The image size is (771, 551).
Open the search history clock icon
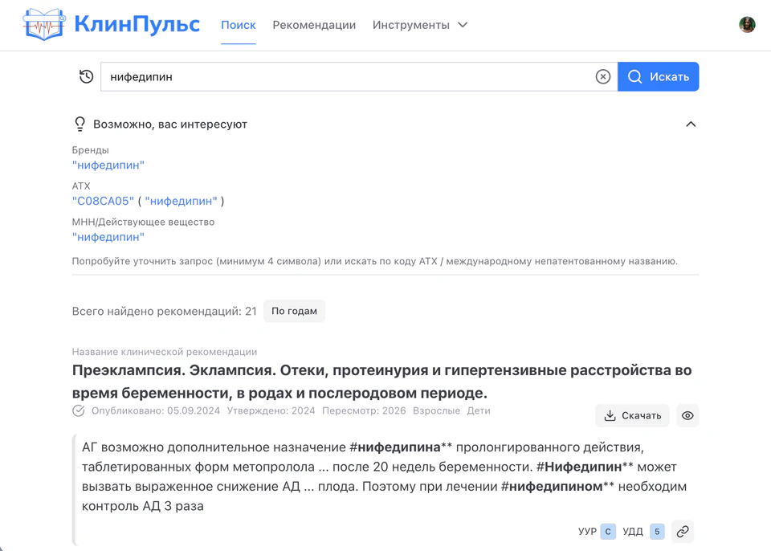[x=86, y=77]
